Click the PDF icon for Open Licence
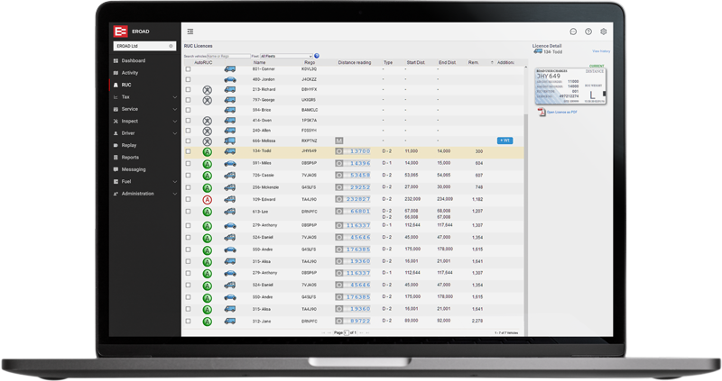 click(541, 113)
